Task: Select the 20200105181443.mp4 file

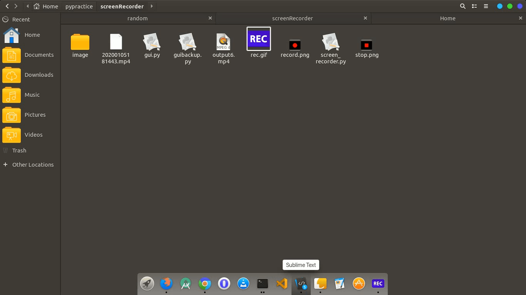Action: (x=116, y=49)
